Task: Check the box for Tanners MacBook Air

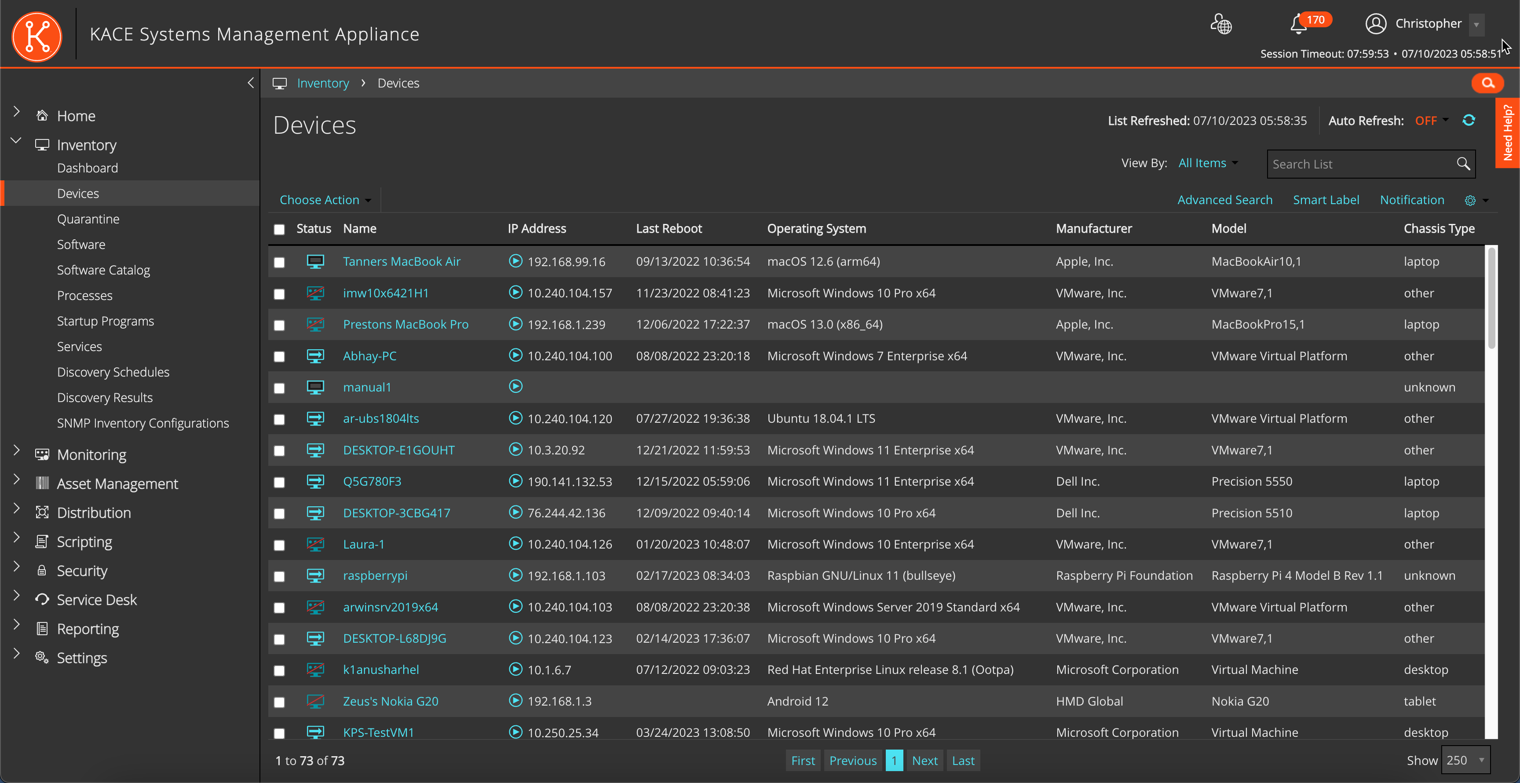Action: point(279,263)
